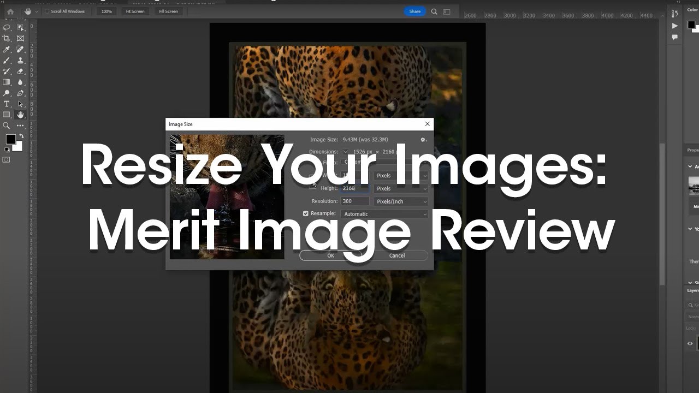Select the Lasso tool
The image size is (699, 393).
(7, 27)
